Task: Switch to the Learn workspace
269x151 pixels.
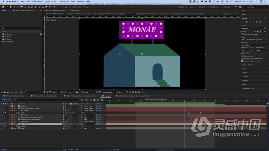Action: coord(191,7)
